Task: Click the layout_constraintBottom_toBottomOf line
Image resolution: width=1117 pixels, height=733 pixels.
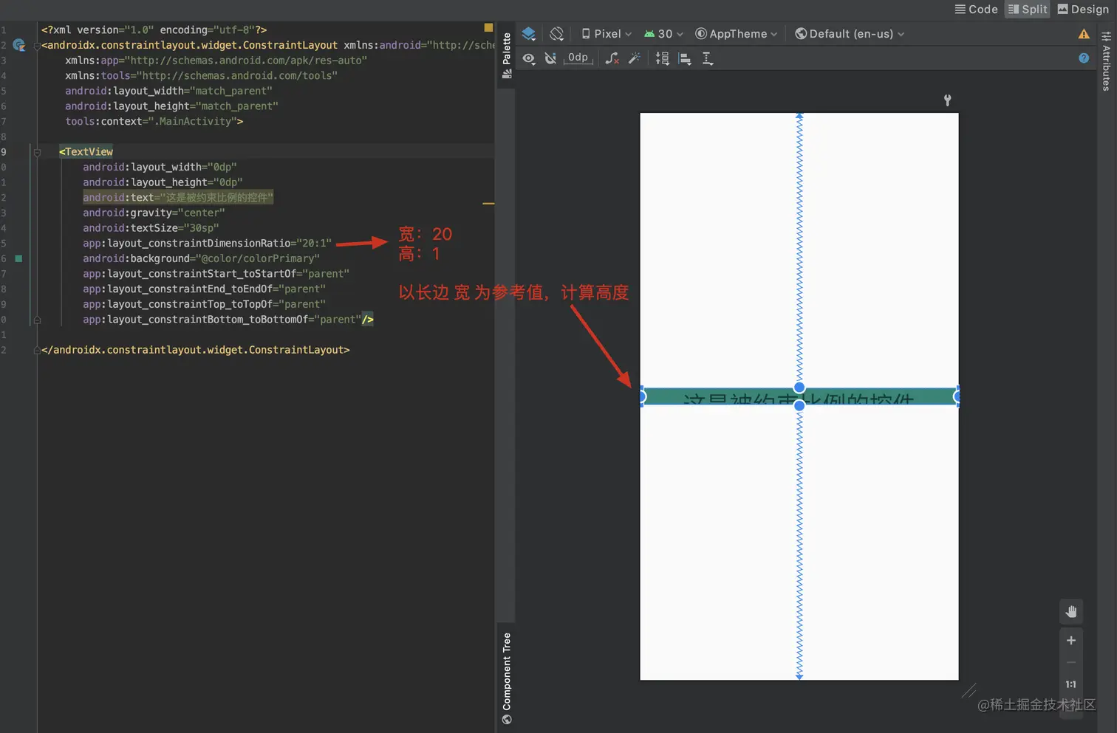Action: [228, 319]
